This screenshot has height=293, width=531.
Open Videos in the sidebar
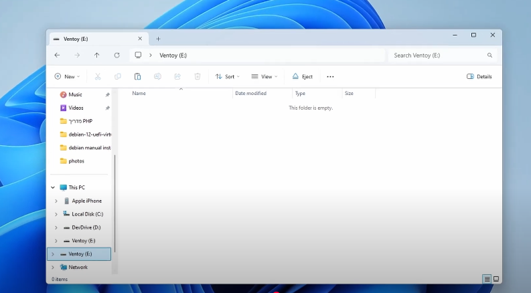pyautogui.click(x=76, y=108)
